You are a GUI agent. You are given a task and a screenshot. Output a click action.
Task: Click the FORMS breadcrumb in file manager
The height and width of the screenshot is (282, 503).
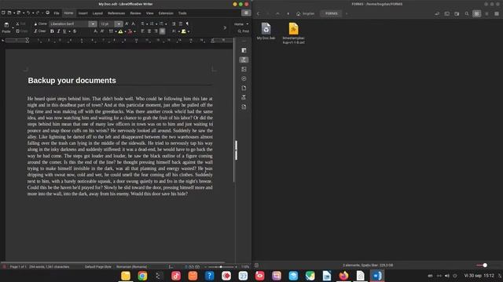332,14
